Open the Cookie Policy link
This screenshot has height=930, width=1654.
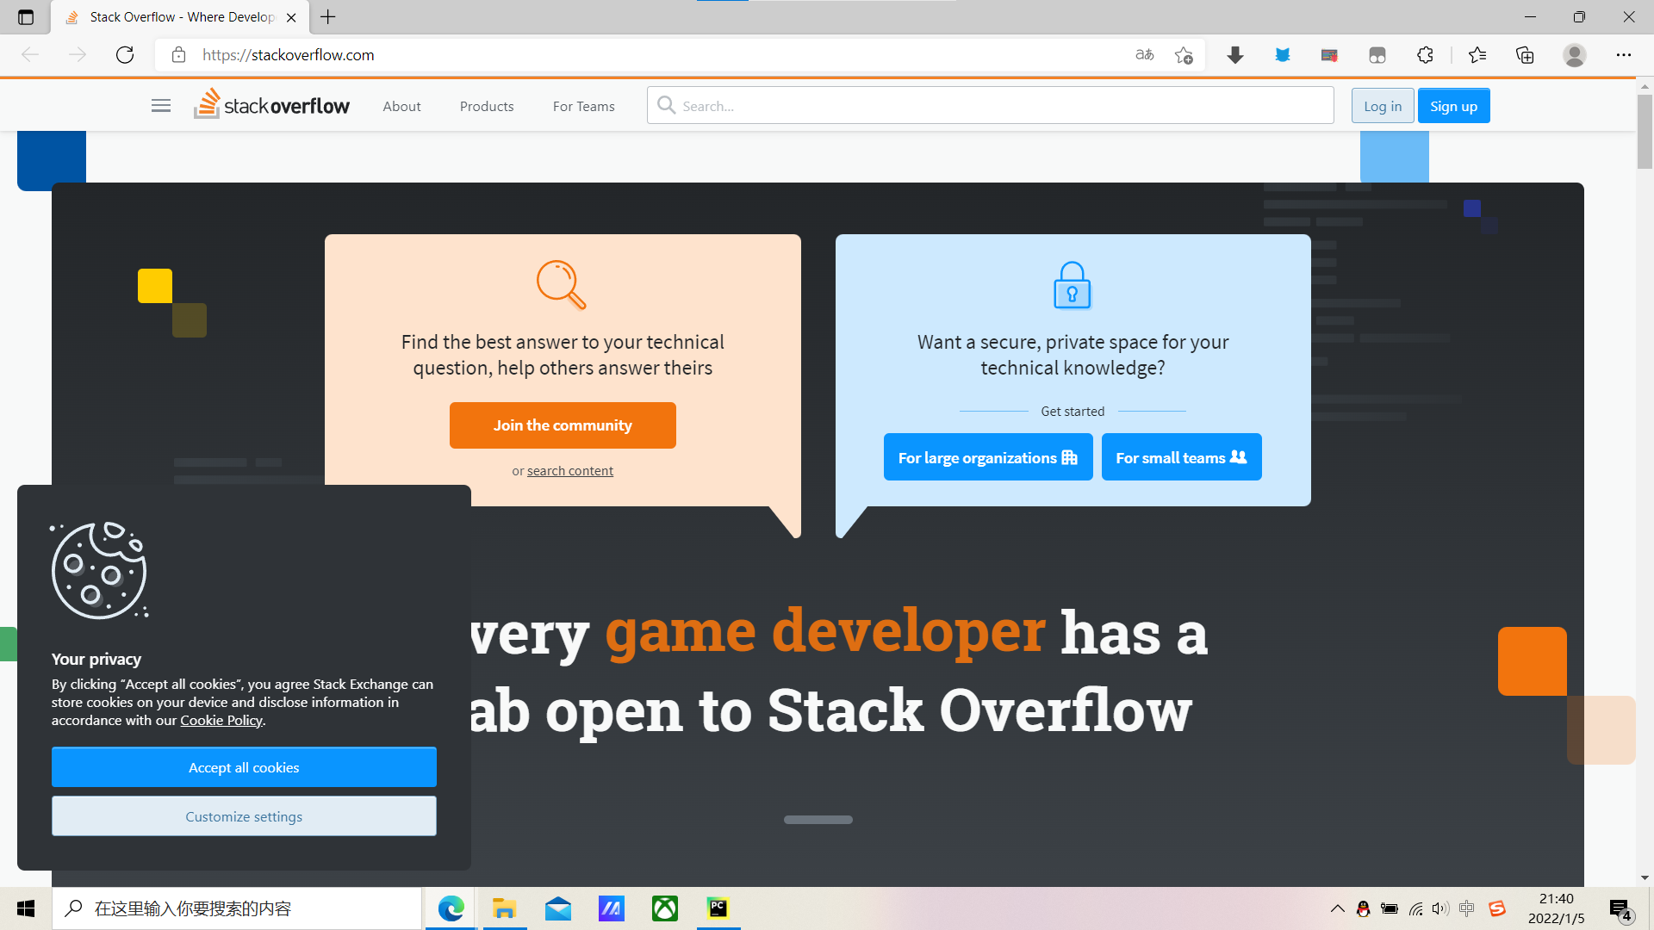point(221,721)
